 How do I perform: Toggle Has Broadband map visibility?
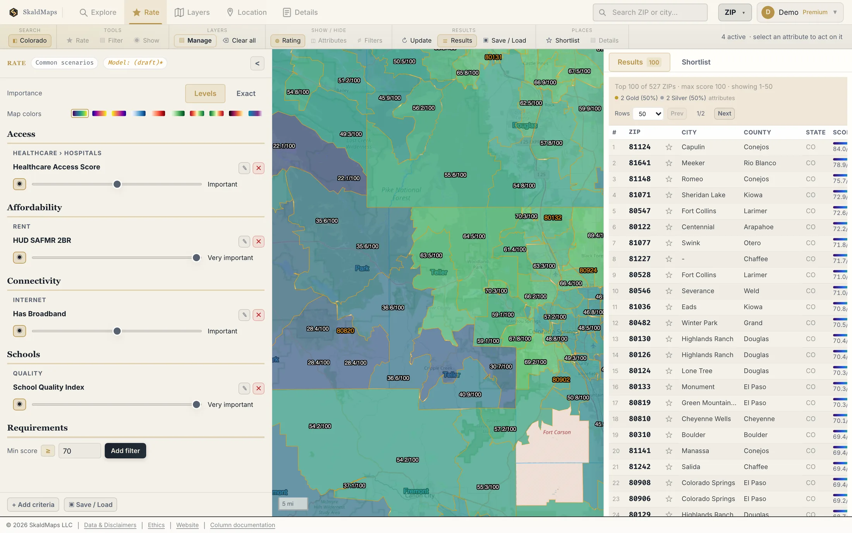[x=19, y=331]
